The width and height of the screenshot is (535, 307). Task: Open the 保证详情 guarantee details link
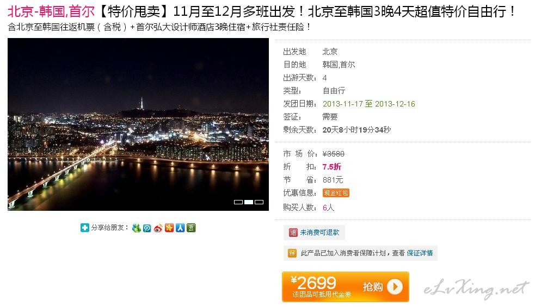click(420, 253)
